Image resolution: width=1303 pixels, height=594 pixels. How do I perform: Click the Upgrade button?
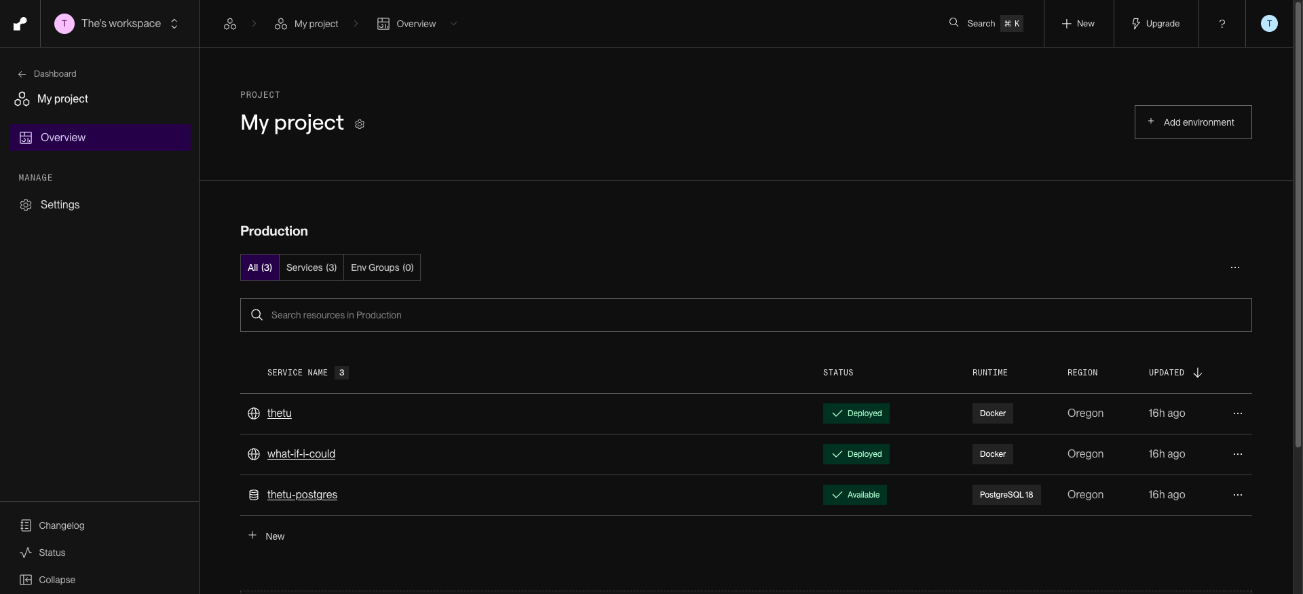(1156, 24)
